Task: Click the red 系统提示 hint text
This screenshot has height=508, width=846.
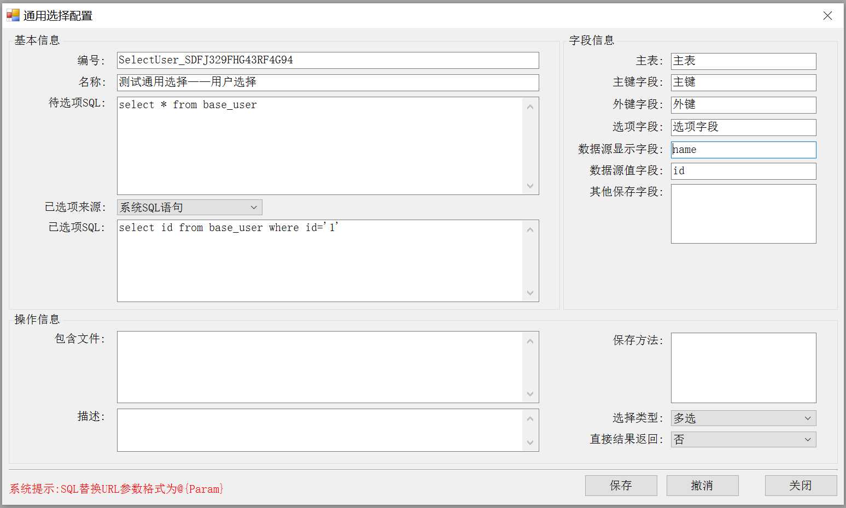Action: point(116,489)
